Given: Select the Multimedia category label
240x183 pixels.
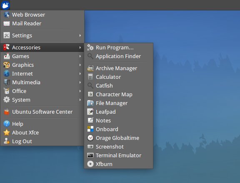Looking at the screenshot, I should click(x=26, y=82).
